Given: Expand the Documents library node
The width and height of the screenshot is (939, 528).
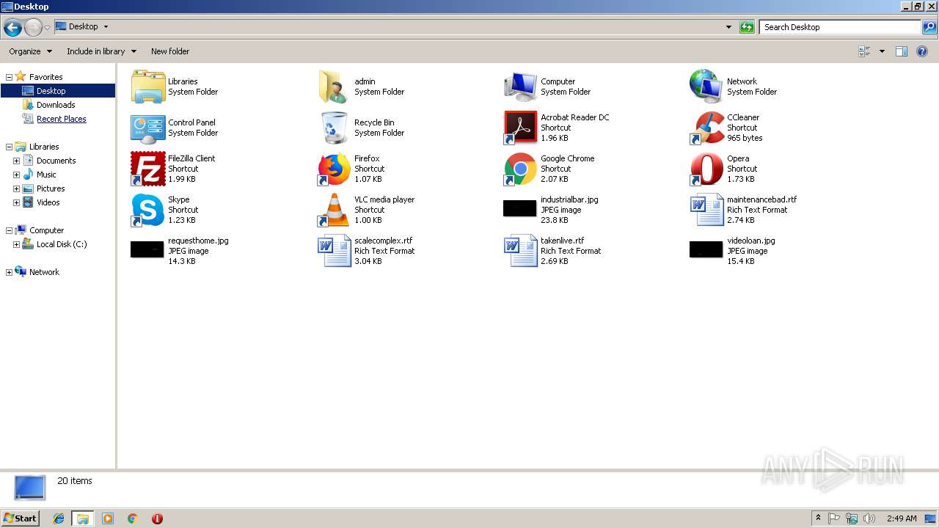Looking at the screenshot, I should [16, 161].
